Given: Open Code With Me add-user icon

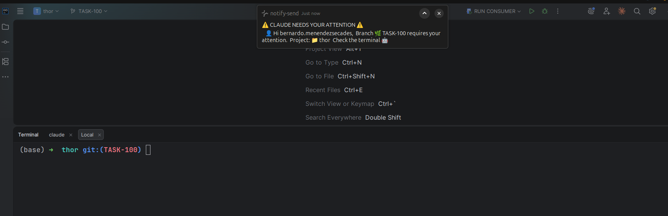Looking at the screenshot, I should pyautogui.click(x=607, y=11).
